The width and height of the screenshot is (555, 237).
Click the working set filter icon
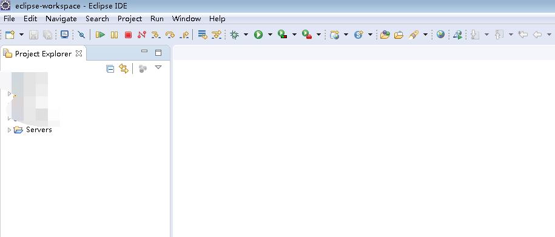point(143,68)
